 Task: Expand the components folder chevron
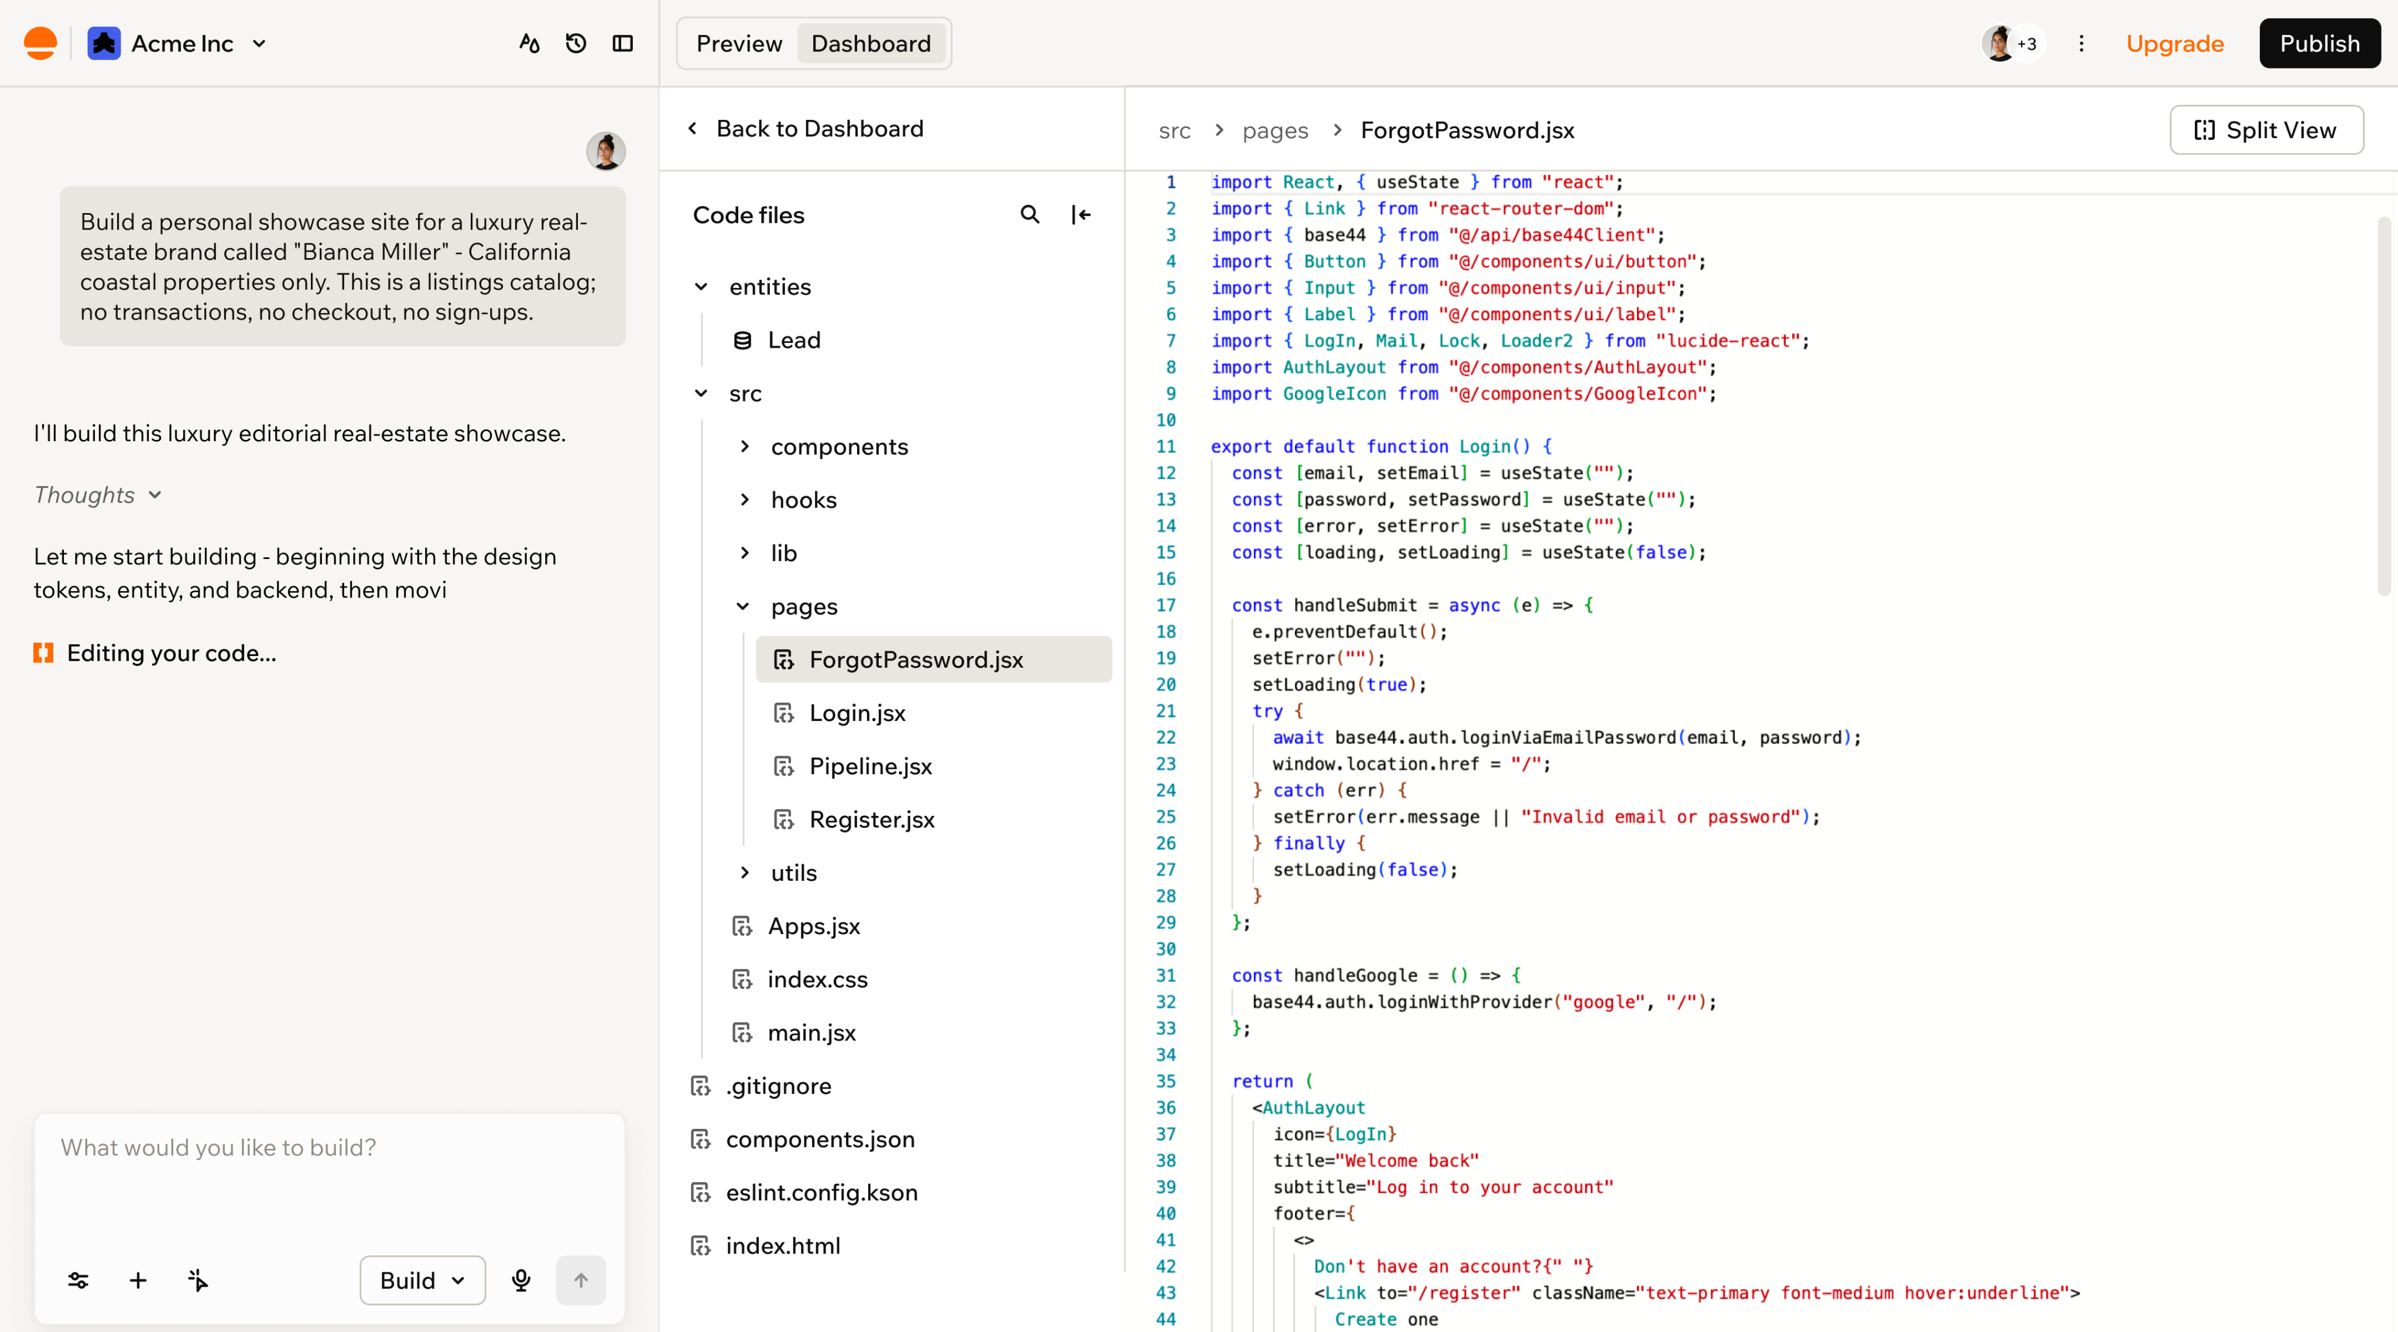click(x=744, y=447)
